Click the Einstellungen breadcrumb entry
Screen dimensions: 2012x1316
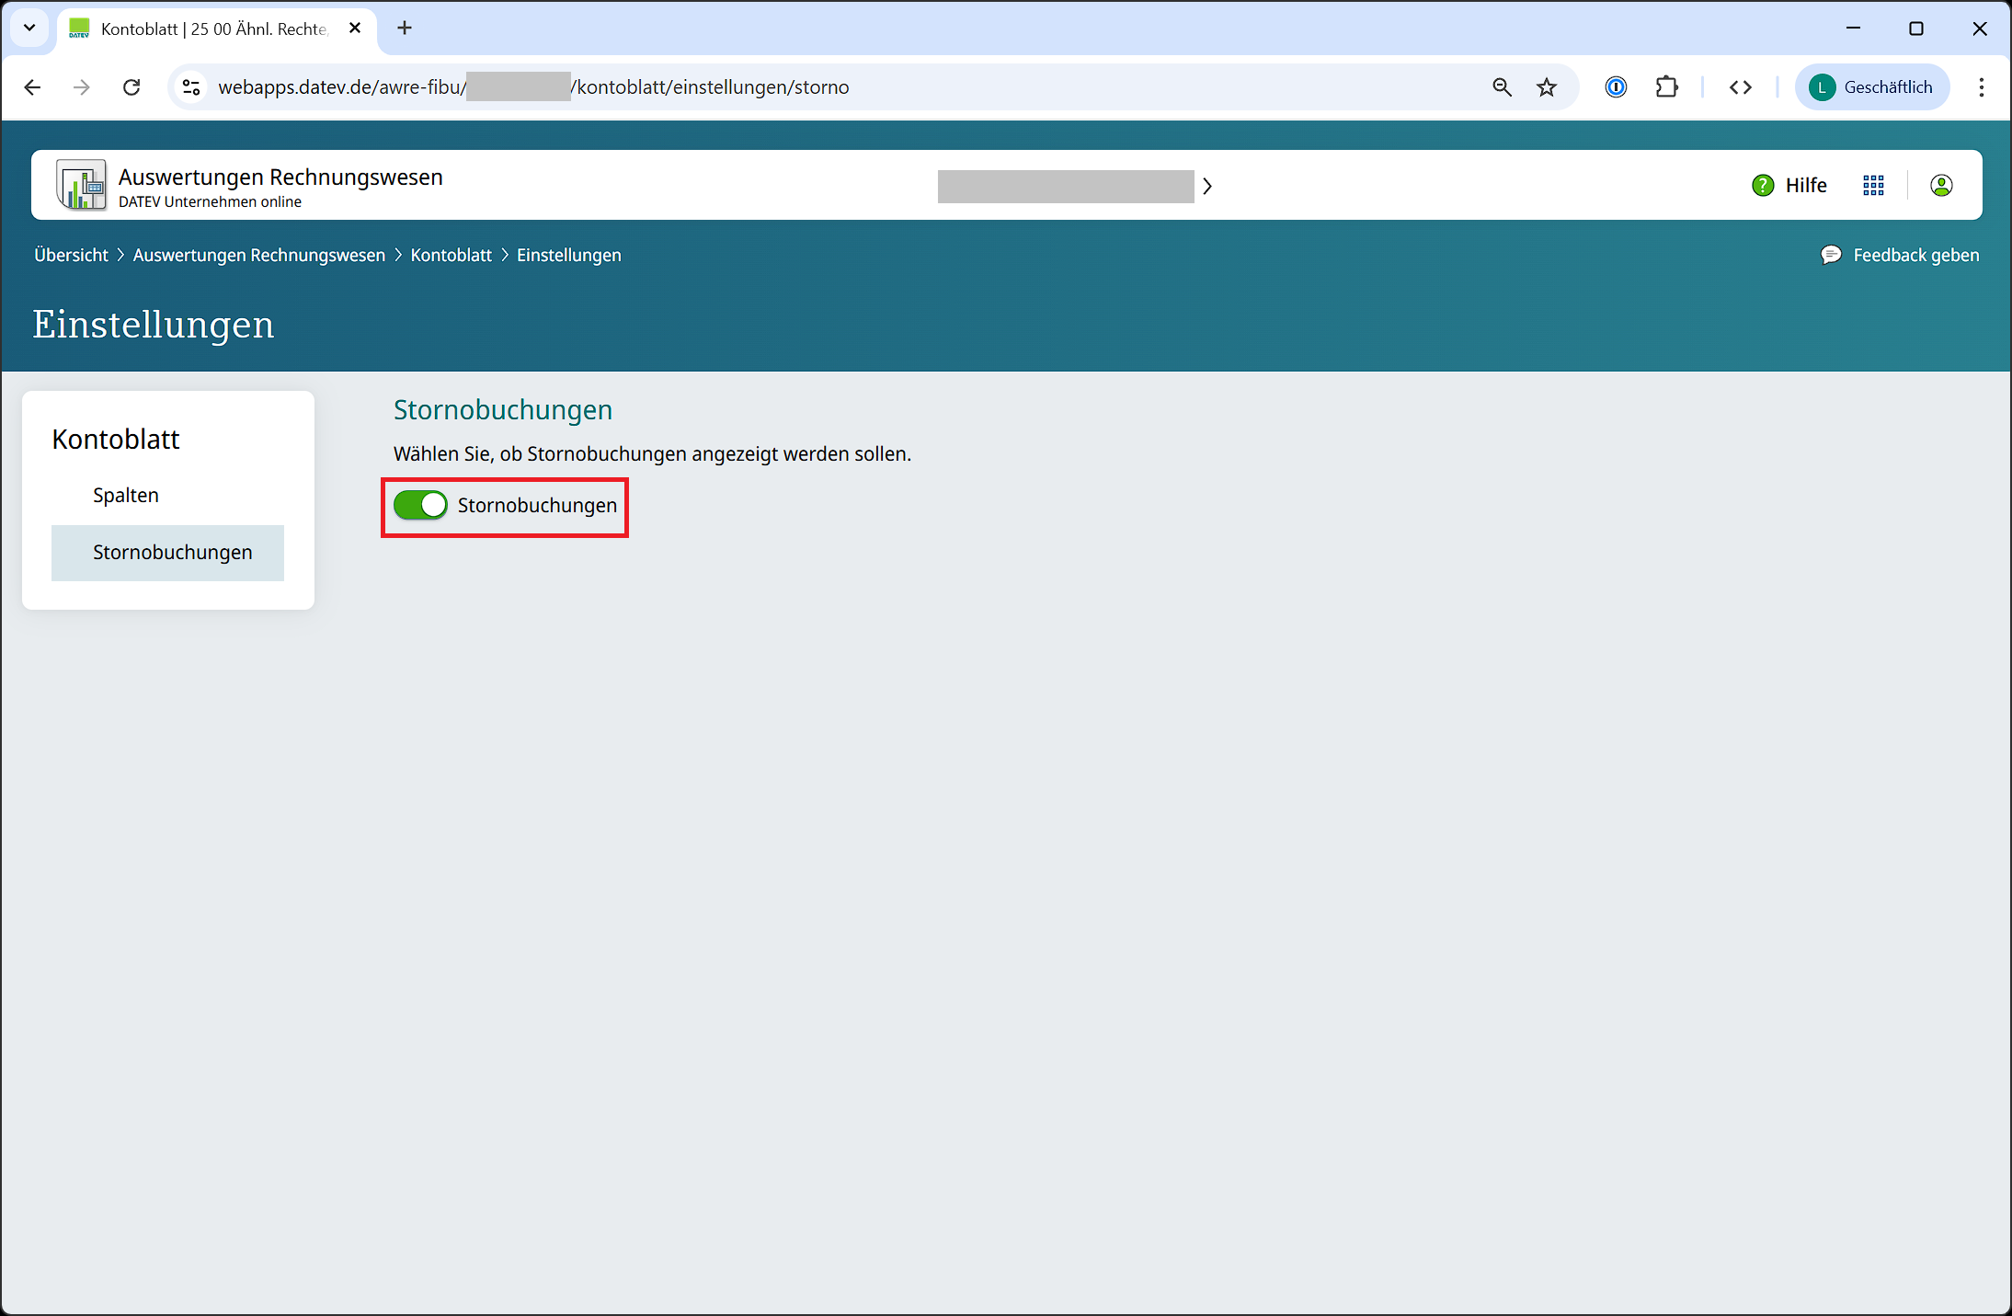pyautogui.click(x=569, y=255)
